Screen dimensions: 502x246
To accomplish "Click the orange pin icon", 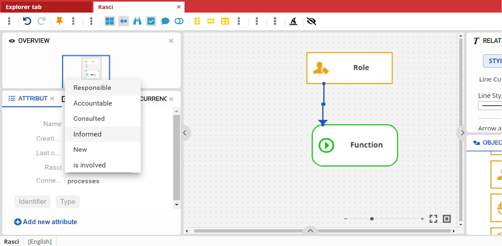I will [59, 21].
